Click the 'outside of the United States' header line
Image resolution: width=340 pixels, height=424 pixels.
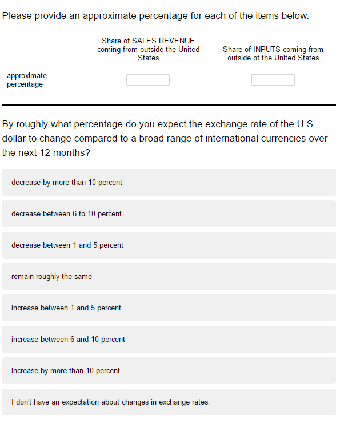pyautogui.click(x=273, y=58)
